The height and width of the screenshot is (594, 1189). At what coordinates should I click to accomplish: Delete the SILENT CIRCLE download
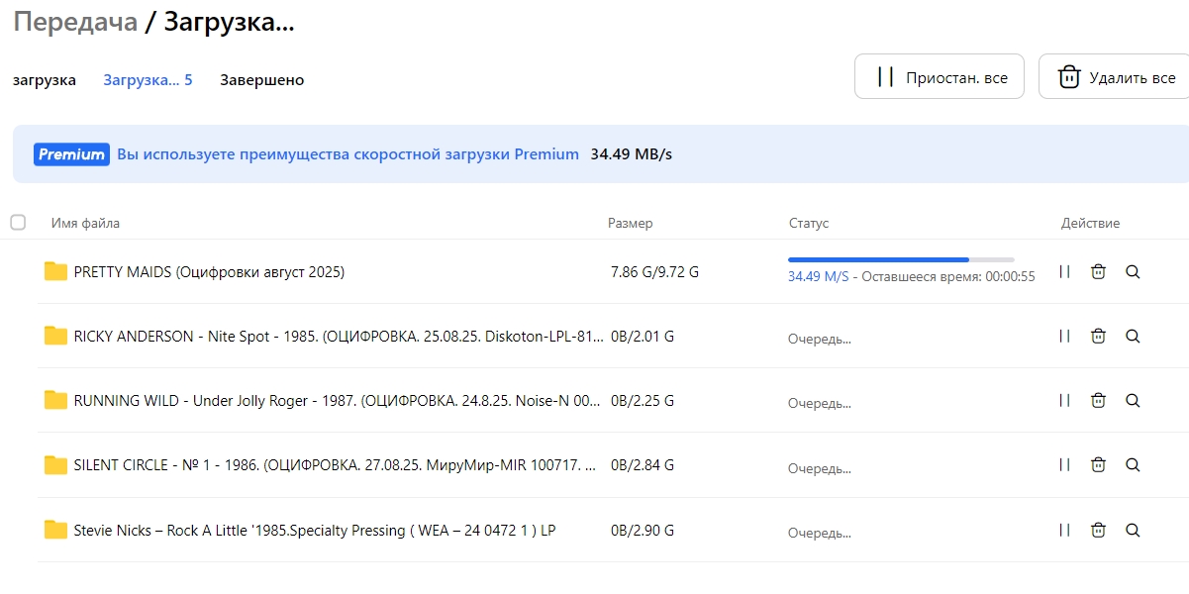tap(1098, 464)
